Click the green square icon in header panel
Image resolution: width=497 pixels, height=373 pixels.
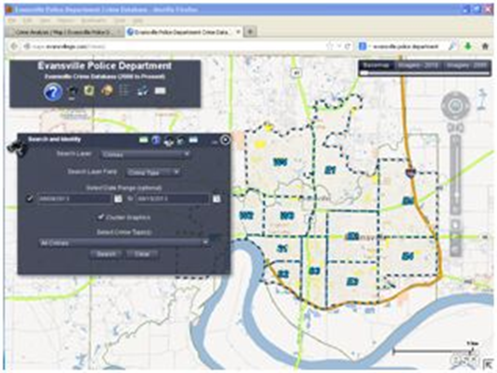point(89,91)
